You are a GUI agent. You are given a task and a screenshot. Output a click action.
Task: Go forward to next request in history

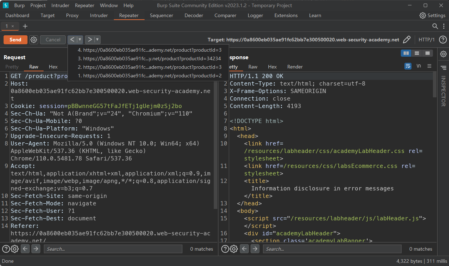click(90, 40)
